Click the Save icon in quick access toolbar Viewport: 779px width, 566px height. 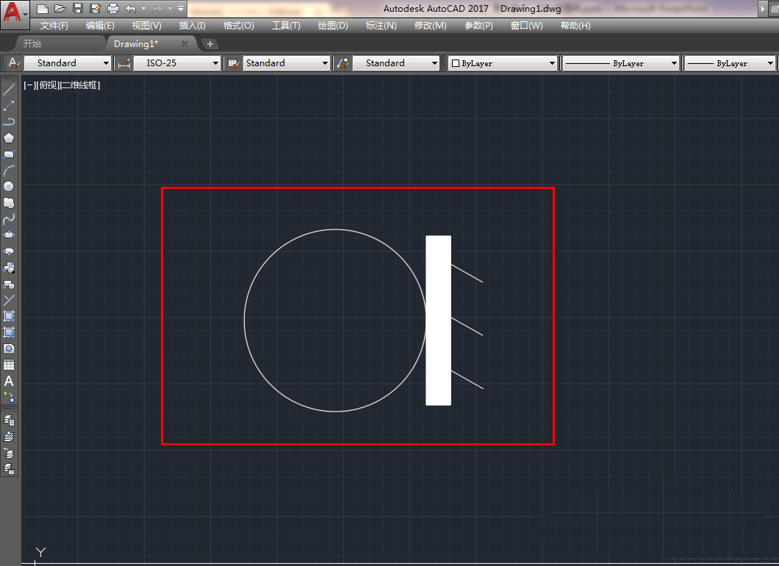click(78, 9)
